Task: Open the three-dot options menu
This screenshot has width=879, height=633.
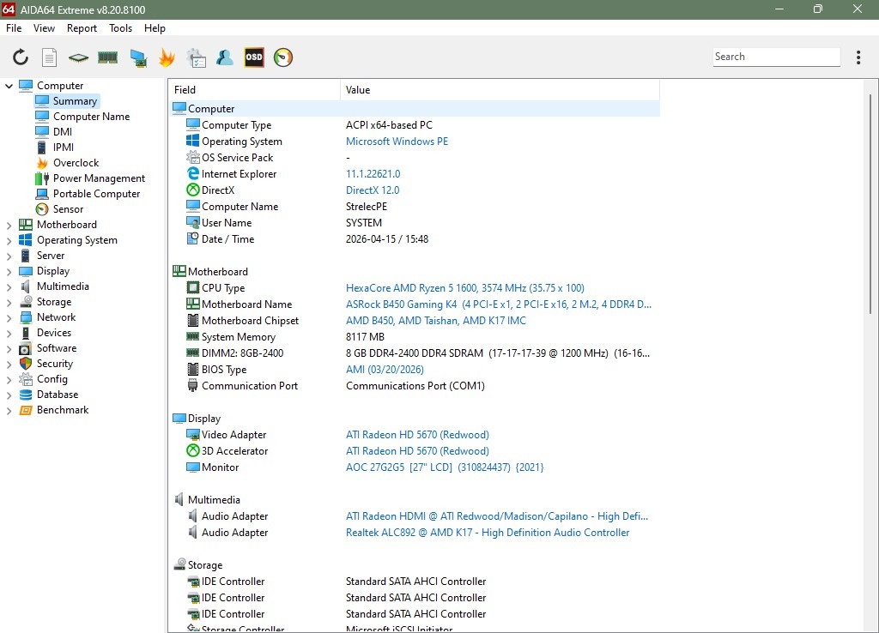Action: coord(858,57)
